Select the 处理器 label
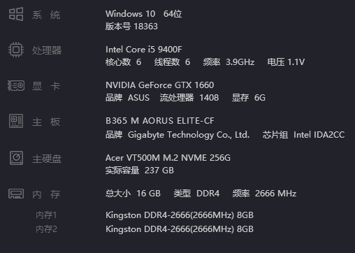 point(47,50)
